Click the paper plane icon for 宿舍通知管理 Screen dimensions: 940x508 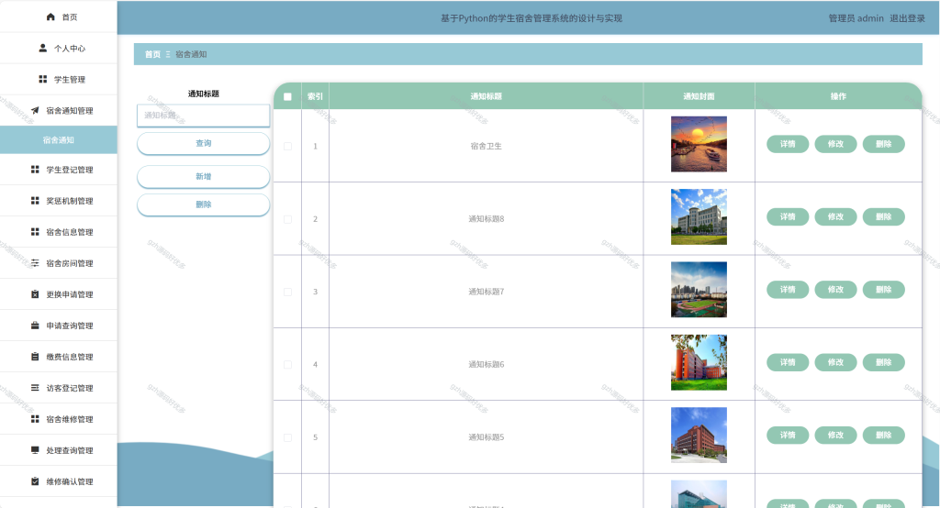point(35,110)
